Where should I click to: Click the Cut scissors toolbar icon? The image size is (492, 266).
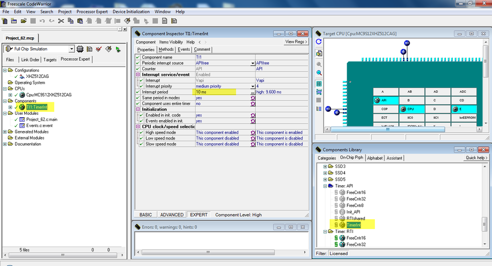[x=61, y=21]
